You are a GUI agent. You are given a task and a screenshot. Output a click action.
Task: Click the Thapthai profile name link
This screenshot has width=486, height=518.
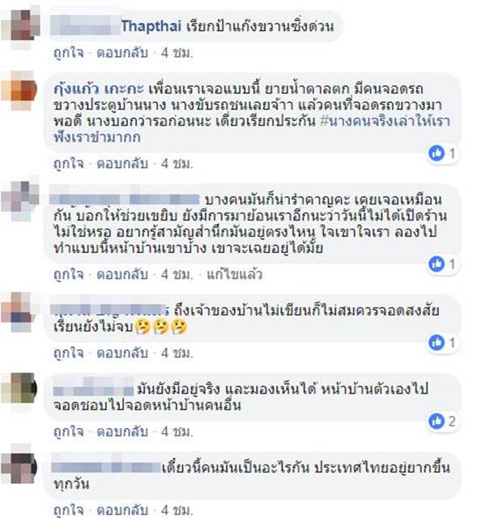point(151,26)
